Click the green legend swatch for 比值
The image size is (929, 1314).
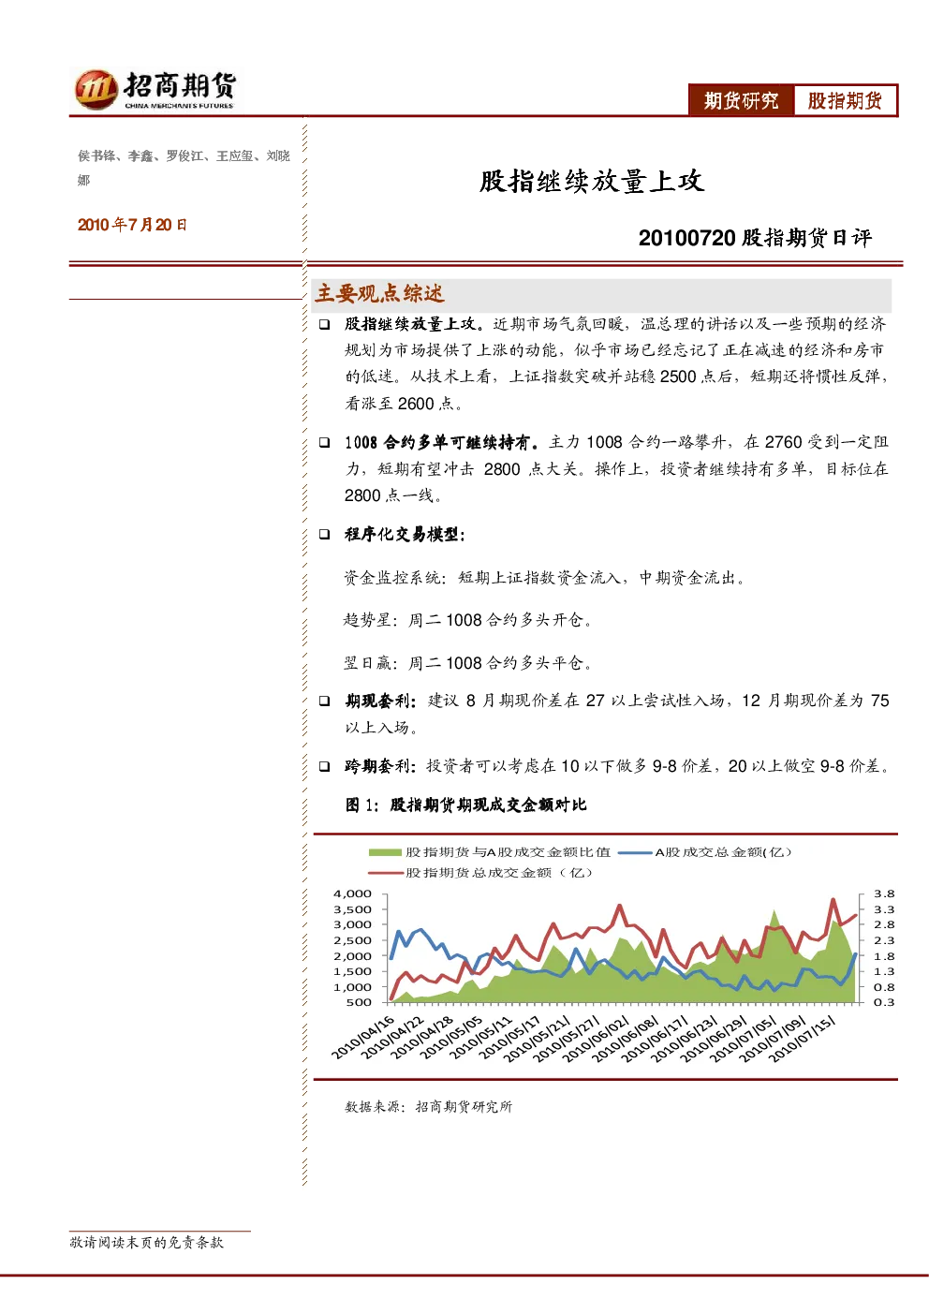385,852
